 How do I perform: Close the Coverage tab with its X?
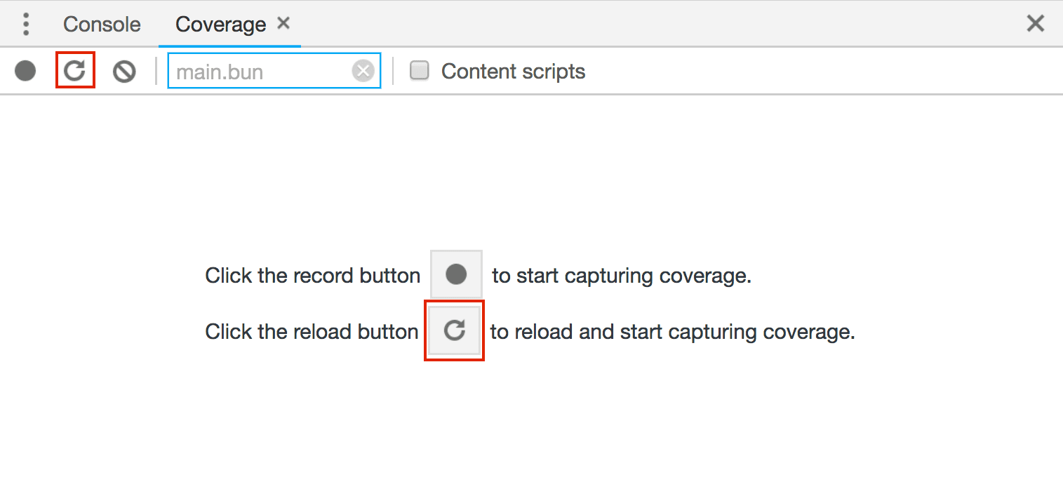283,22
